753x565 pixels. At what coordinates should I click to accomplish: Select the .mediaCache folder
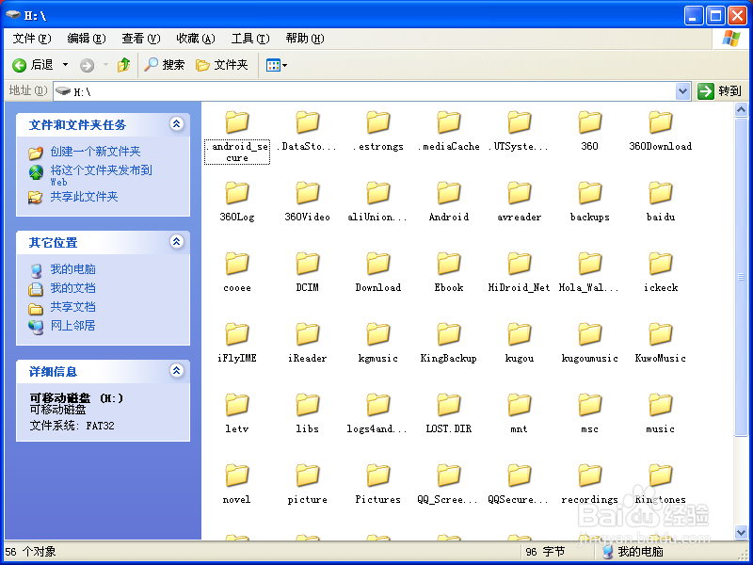click(449, 131)
